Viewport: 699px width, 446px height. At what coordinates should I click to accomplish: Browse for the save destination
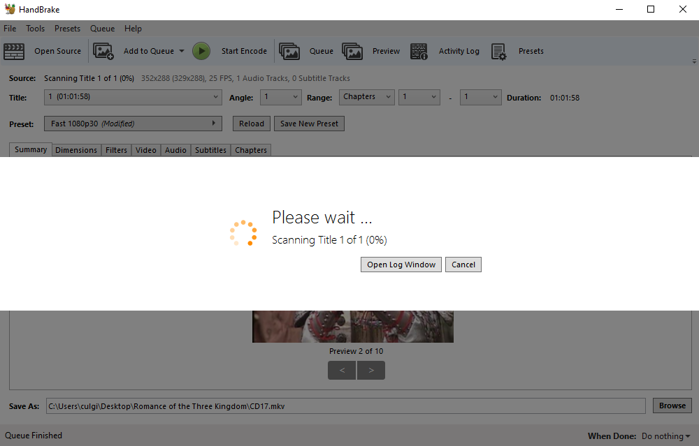pos(672,406)
